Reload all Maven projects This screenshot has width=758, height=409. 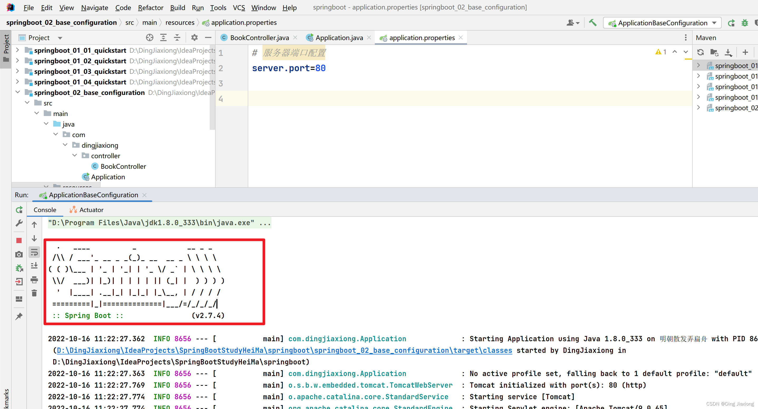[x=701, y=52]
